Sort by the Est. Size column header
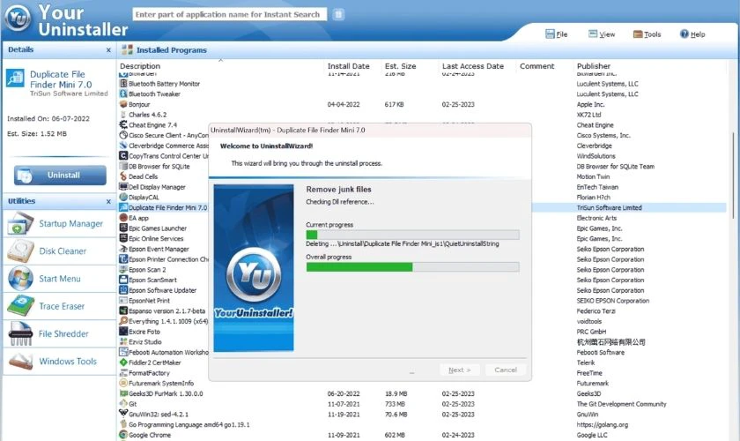The image size is (740, 441). [411, 66]
